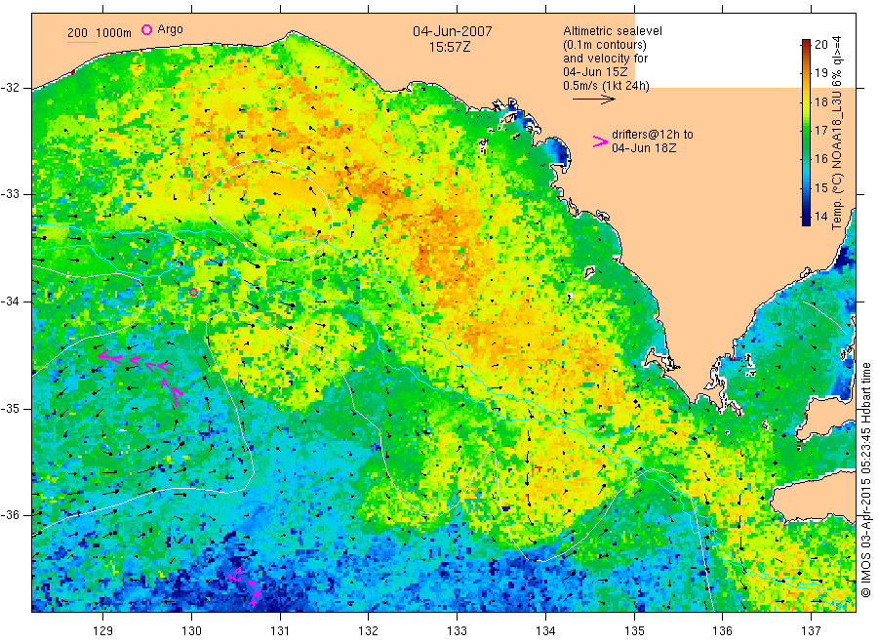
Task: Click colorbar tick label 14
Action: tap(820, 217)
